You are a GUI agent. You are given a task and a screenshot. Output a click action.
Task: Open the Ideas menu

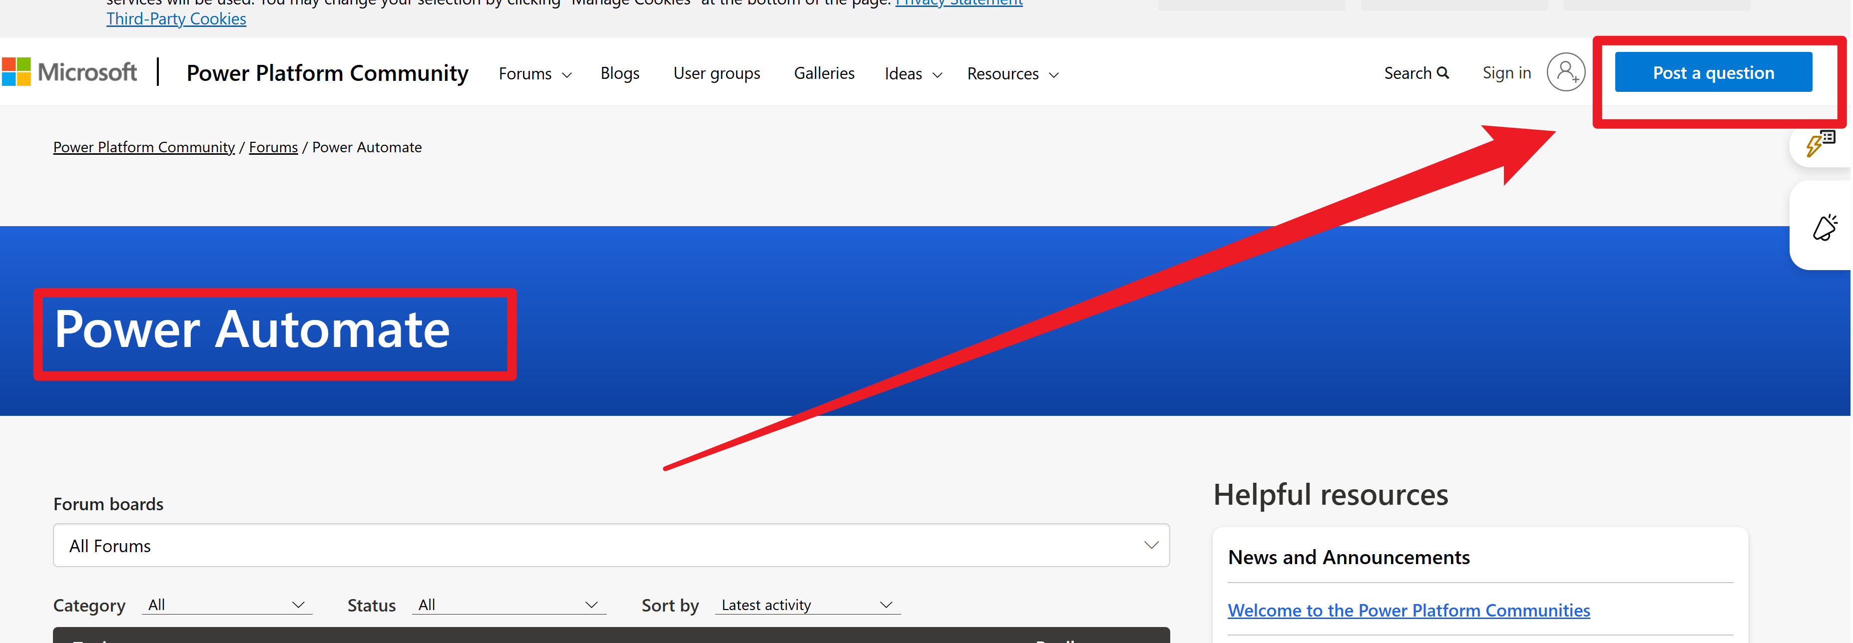coord(912,73)
